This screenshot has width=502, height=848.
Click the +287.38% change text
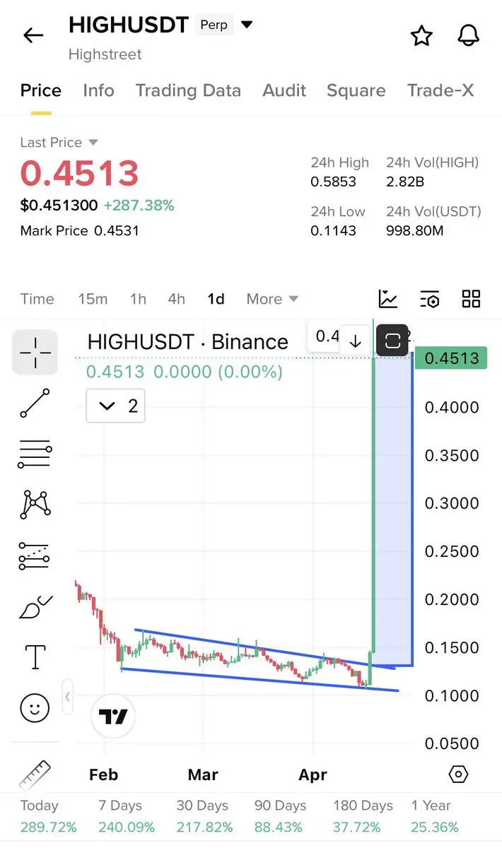click(139, 206)
